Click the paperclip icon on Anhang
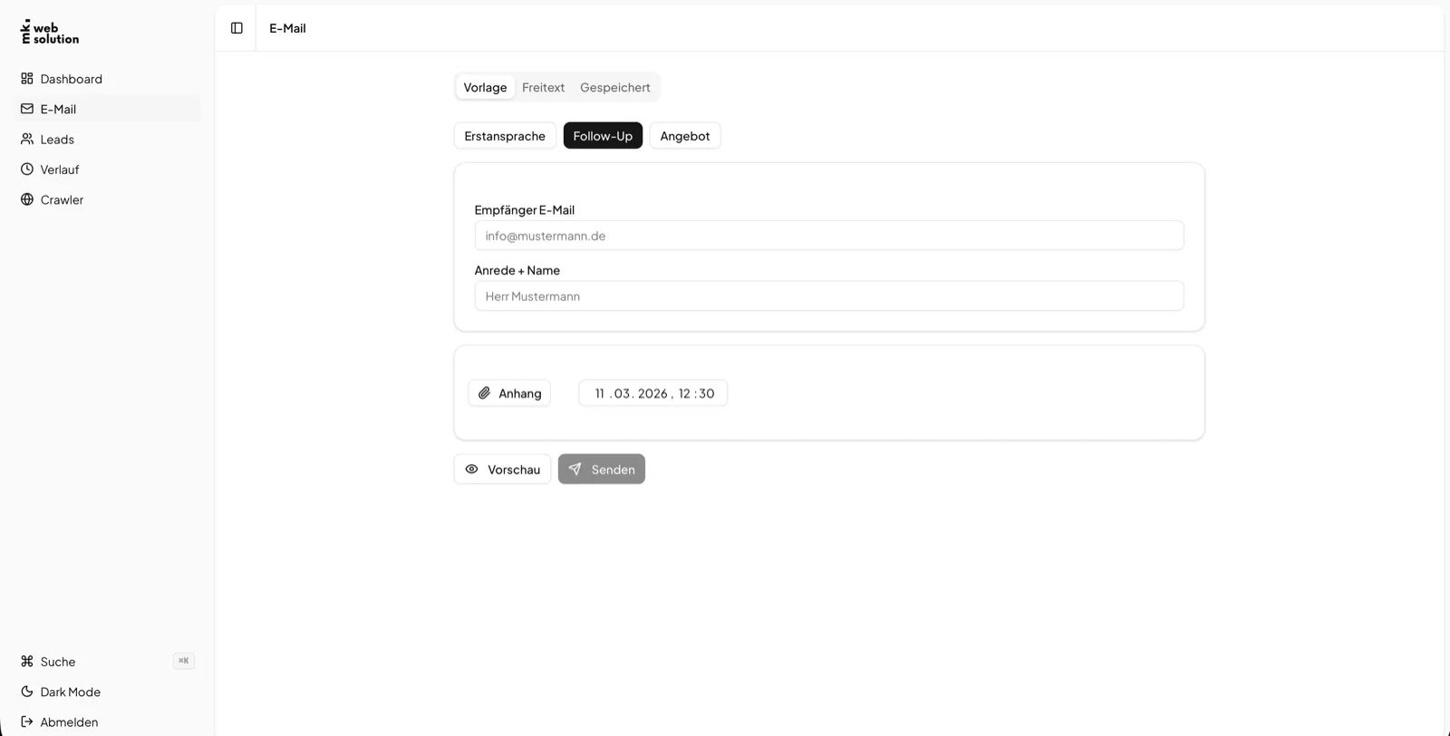Image resolution: width=1450 pixels, height=736 pixels. [484, 393]
